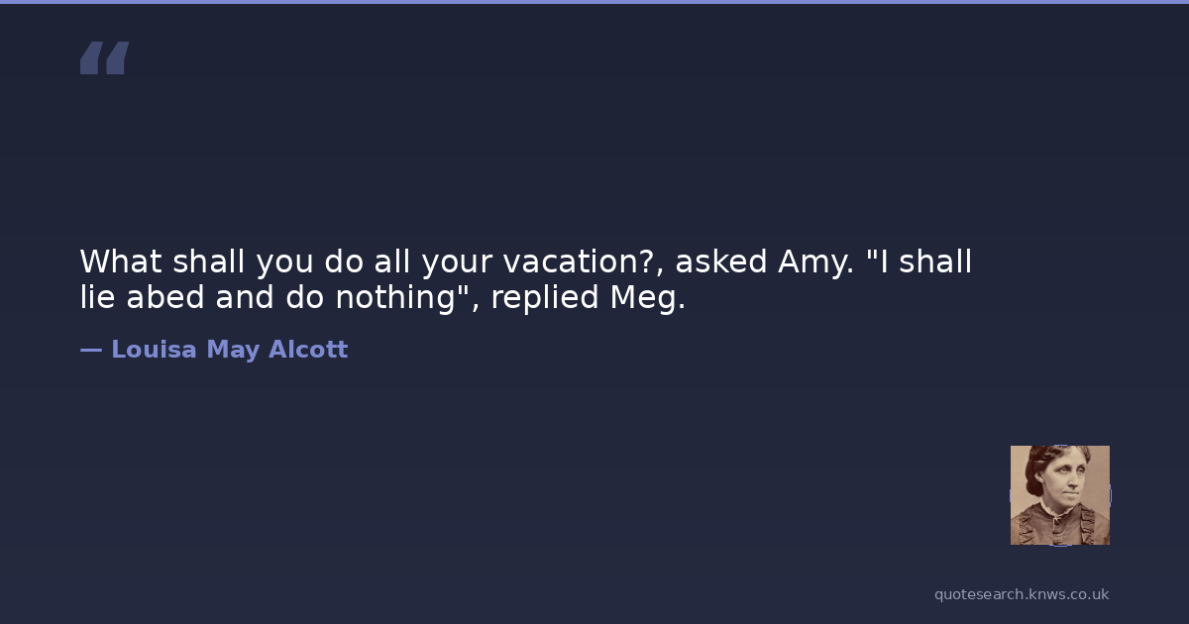The image size is (1189, 624).
Task: Click the quotesearch.knws.co.uk watermark link
Action: coord(1022,594)
